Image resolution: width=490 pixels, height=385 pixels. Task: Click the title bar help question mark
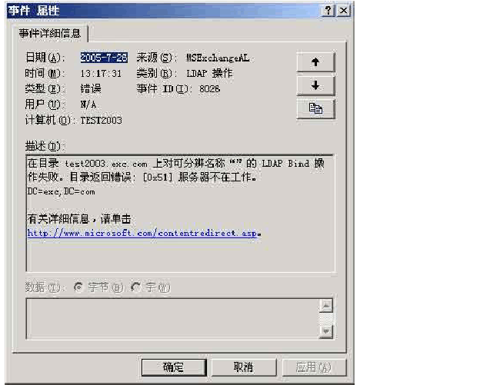click(328, 11)
